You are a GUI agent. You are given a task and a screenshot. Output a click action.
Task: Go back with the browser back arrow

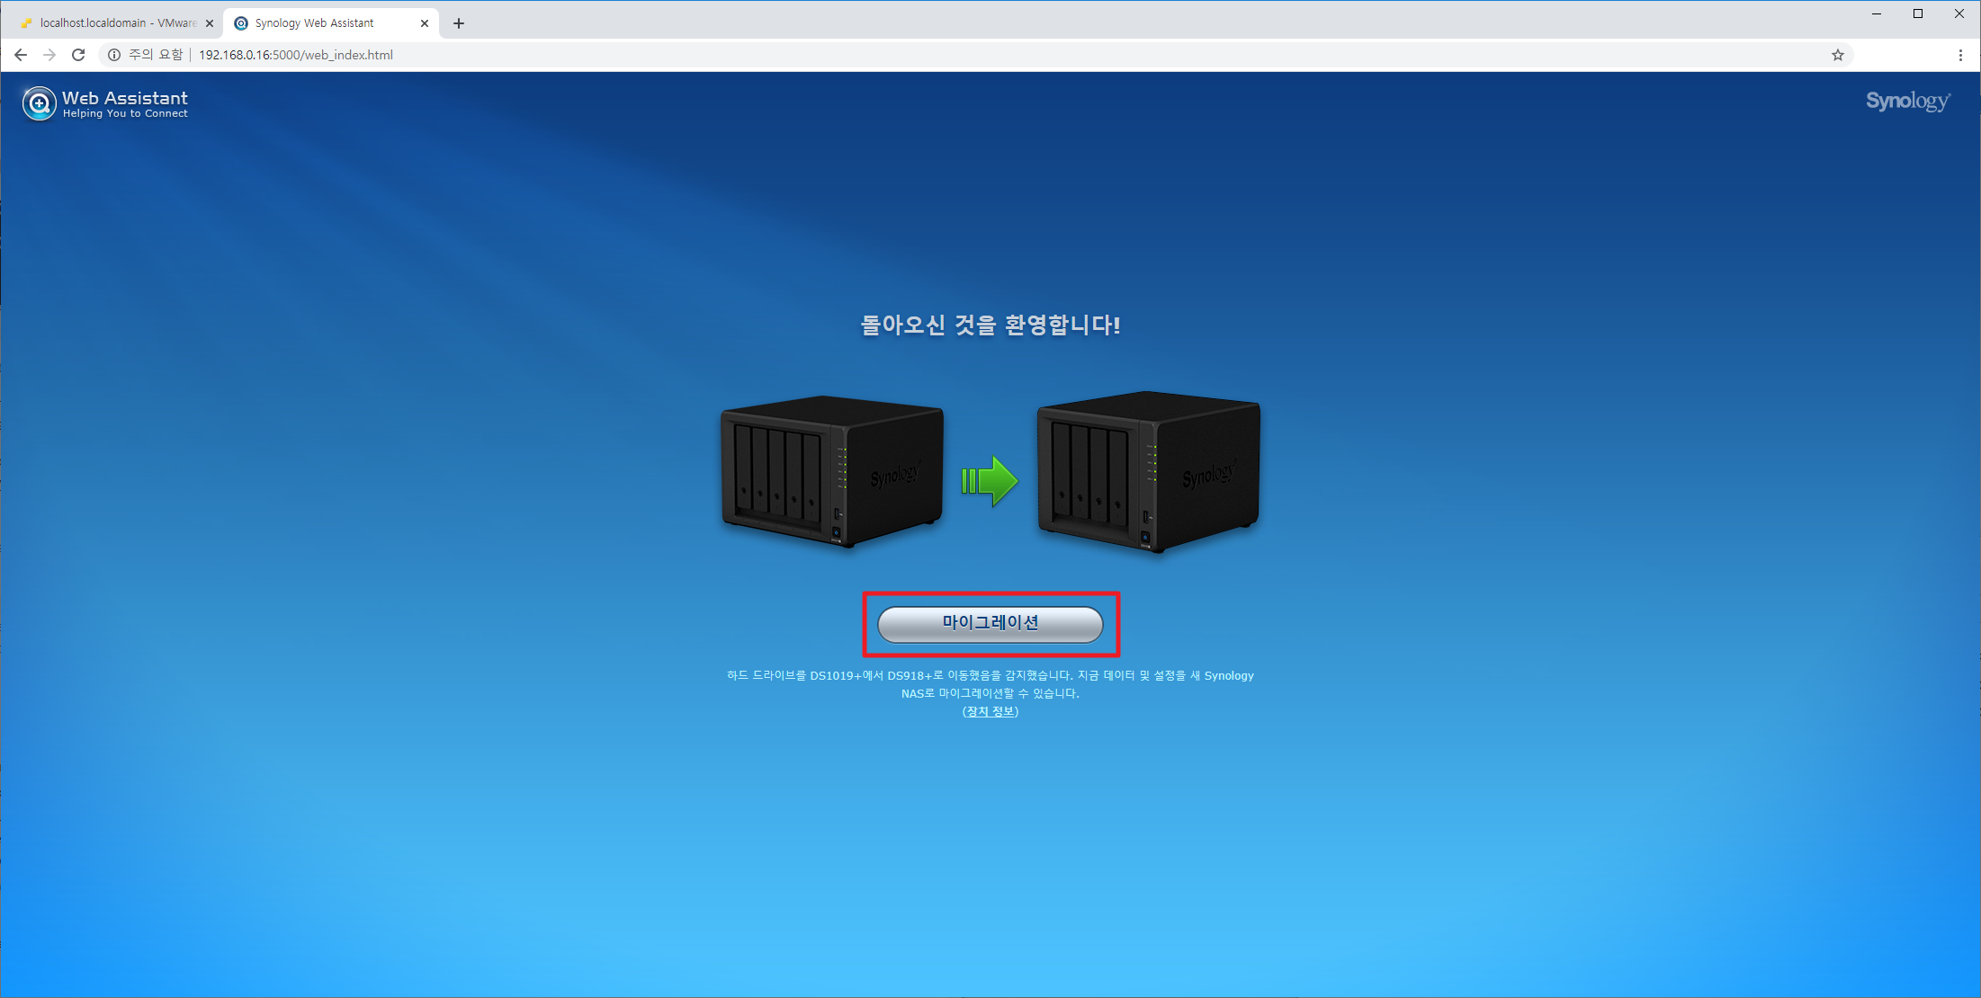(21, 55)
